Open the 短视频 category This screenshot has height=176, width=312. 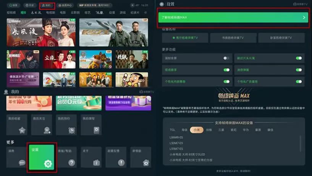11,13
